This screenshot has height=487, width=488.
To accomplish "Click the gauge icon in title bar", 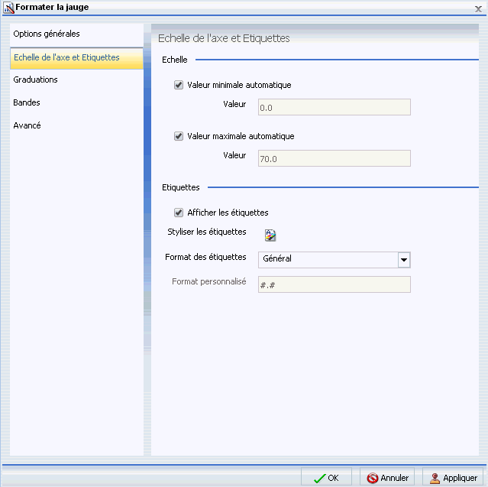I will point(8,8).
